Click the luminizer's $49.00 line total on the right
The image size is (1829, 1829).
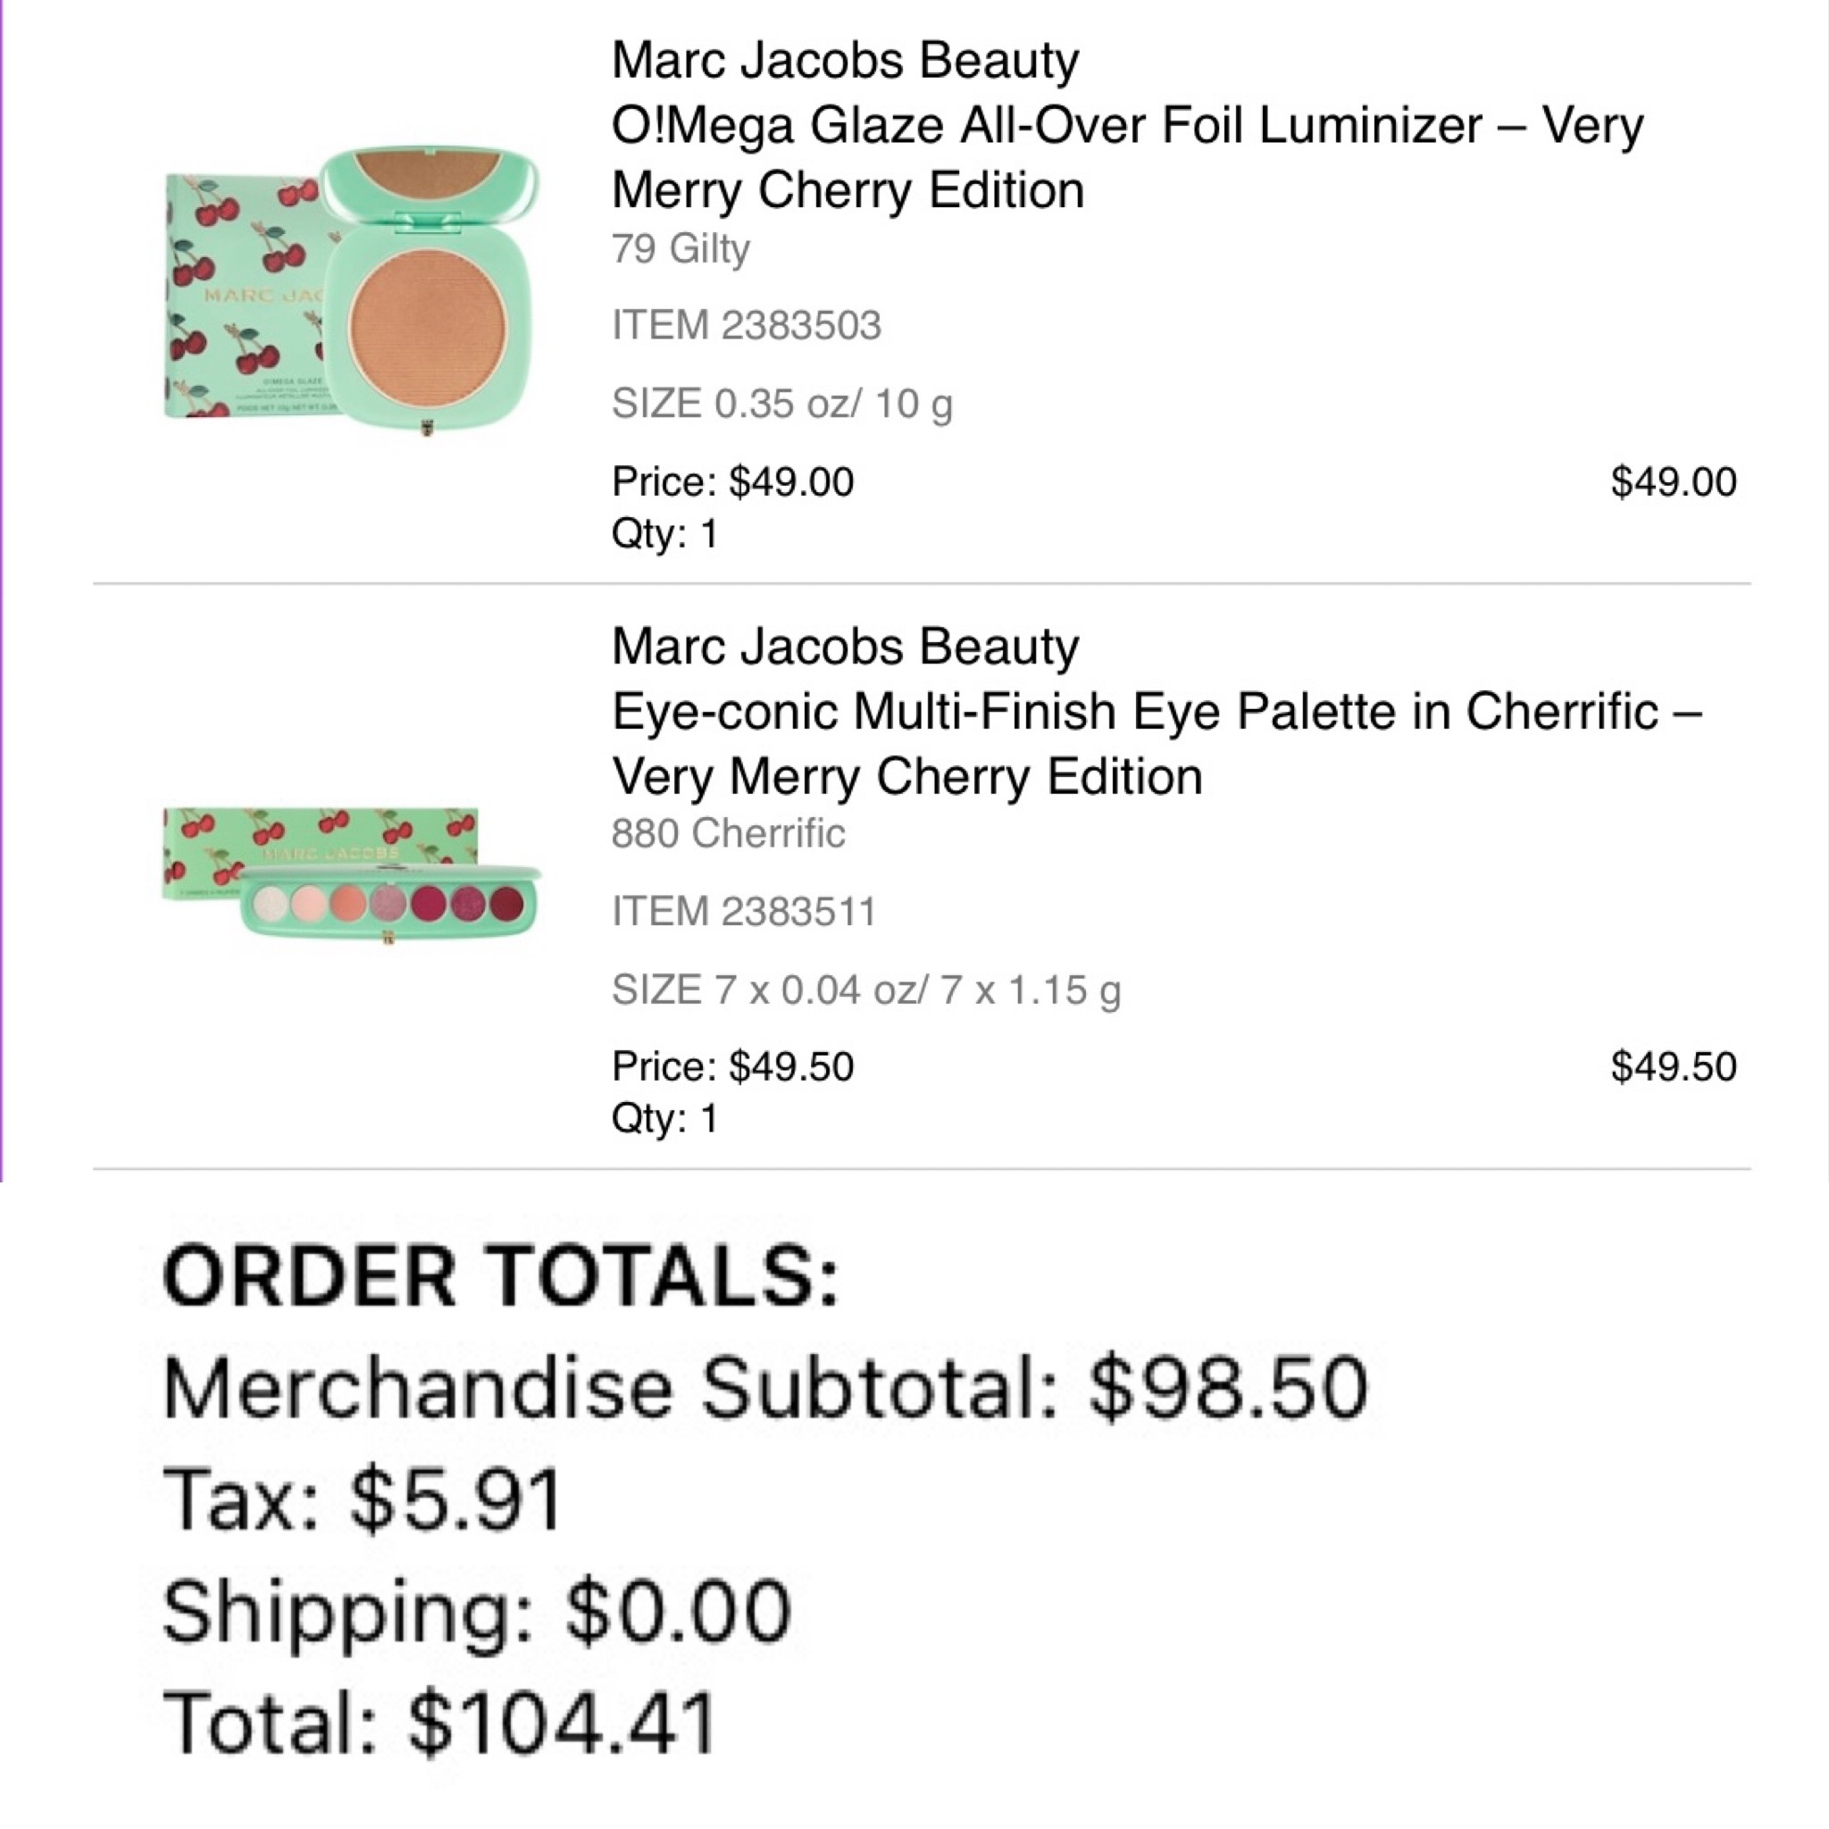[x=1673, y=482]
